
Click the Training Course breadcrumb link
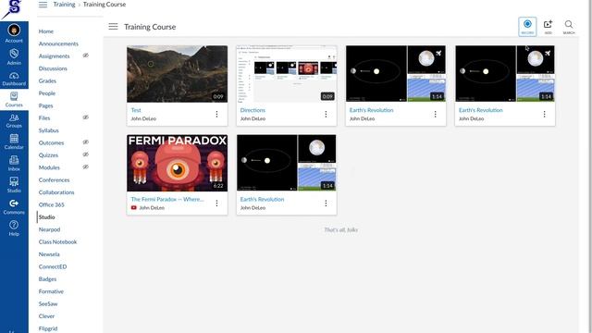pyautogui.click(x=105, y=5)
